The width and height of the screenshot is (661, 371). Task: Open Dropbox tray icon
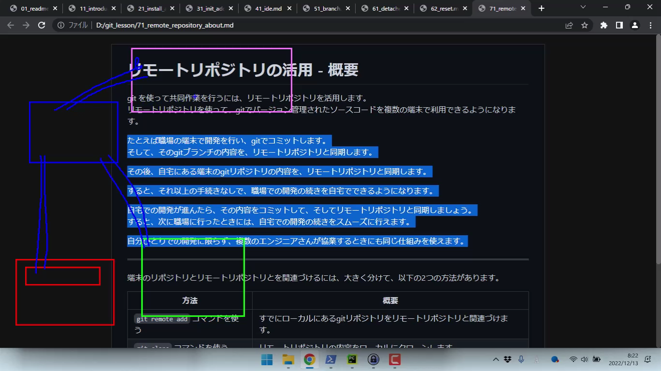[507, 359]
